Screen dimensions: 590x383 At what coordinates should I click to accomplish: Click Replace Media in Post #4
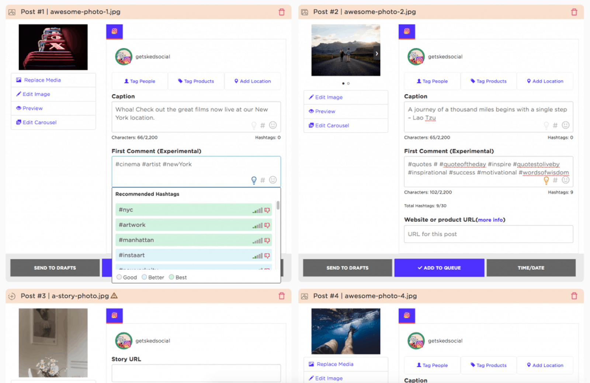point(346,364)
